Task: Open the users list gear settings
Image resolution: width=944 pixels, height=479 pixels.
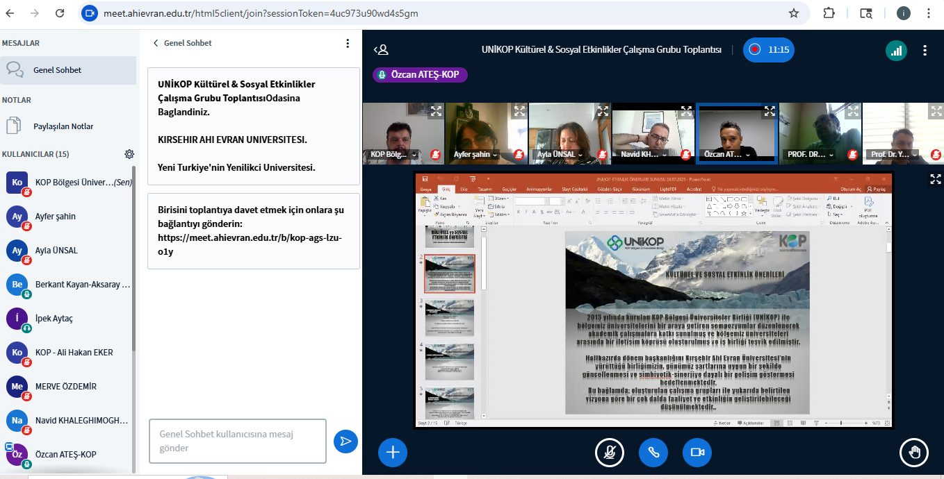Action: point(129,154)
